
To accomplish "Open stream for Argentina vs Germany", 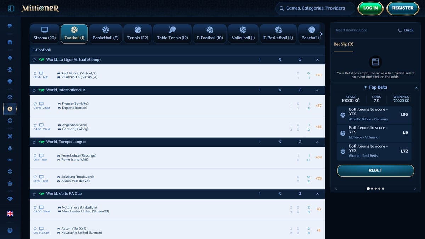I will pos(41,125).
